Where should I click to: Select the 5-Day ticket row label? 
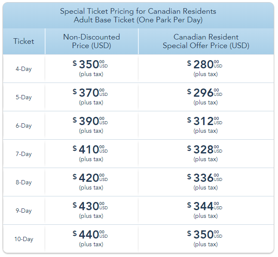24,97
